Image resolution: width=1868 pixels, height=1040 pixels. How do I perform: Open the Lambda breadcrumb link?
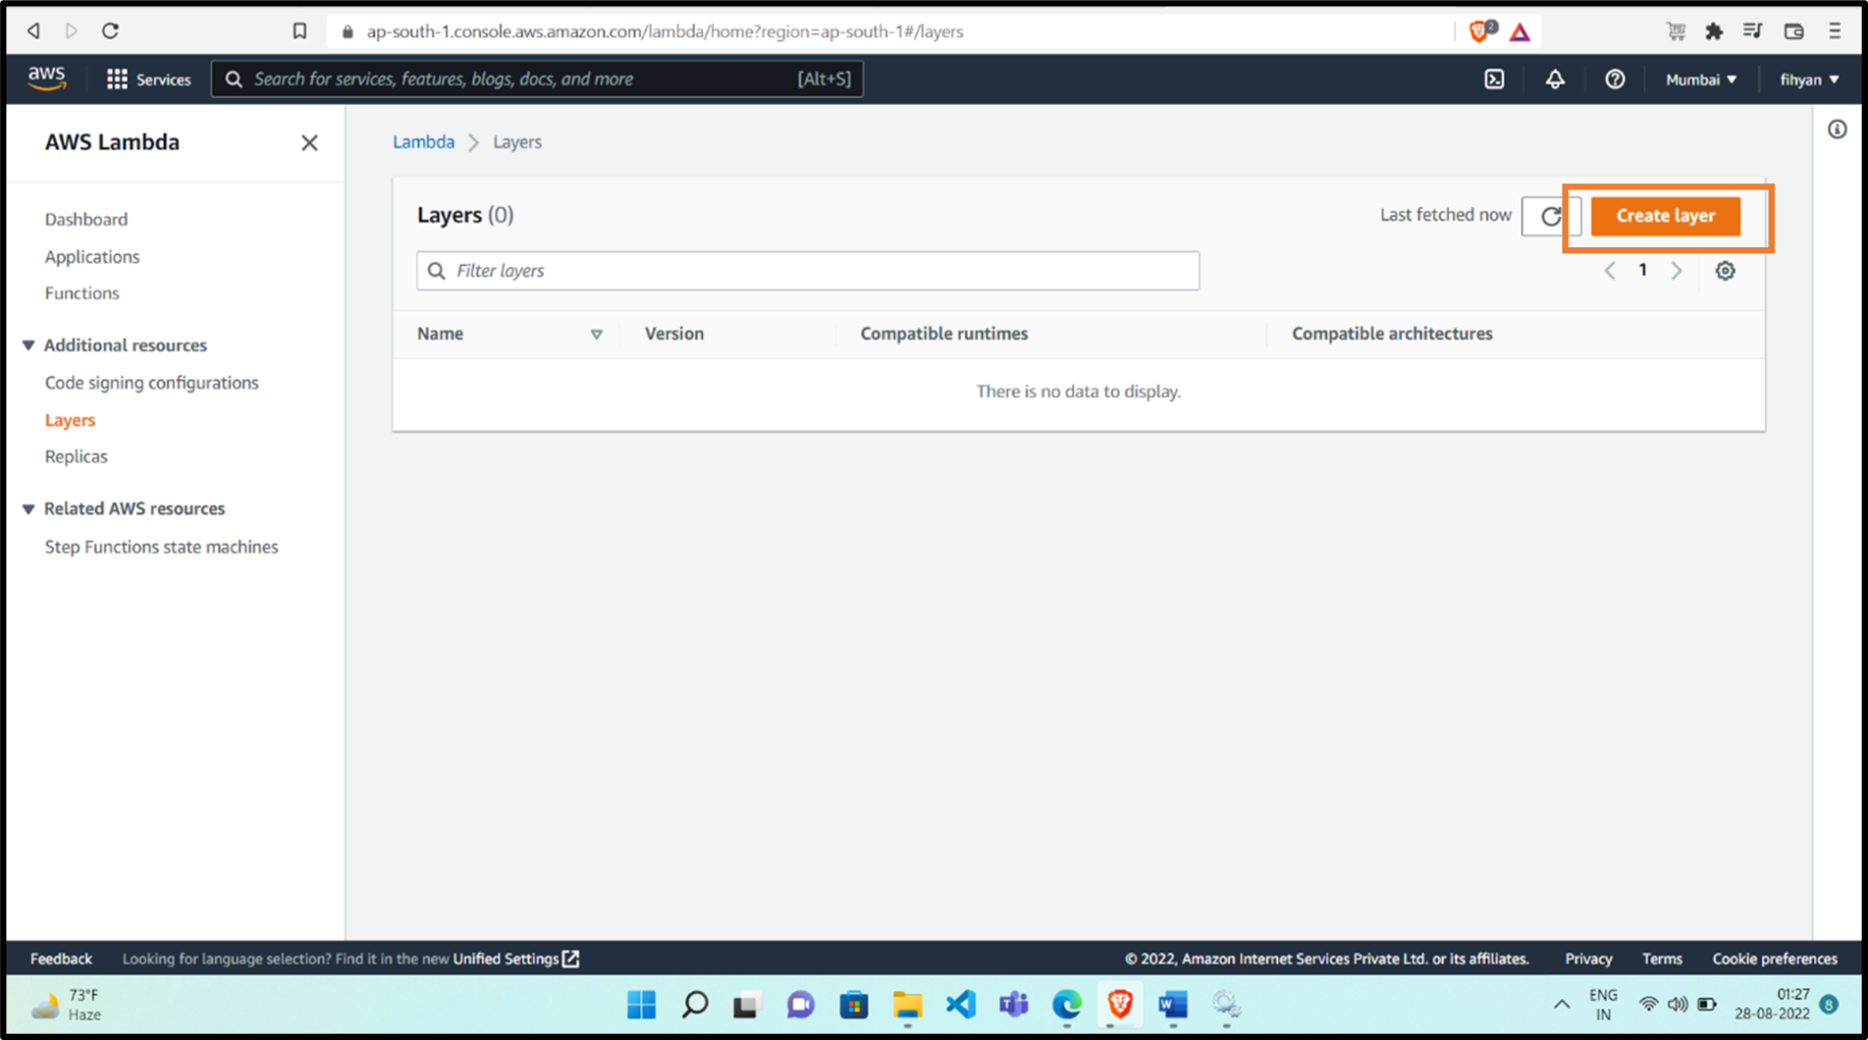(x=423, y=141)
